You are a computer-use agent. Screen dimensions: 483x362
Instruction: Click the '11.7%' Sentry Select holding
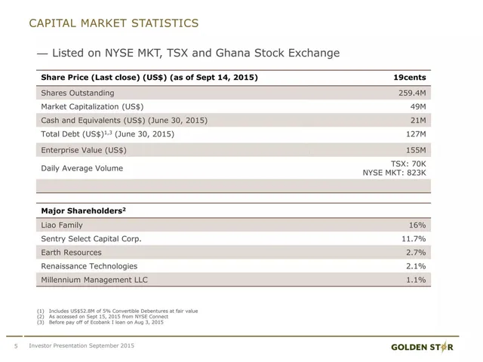(414, 239)
